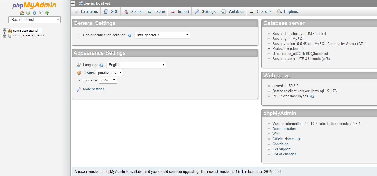Screen dimensions: 377x176
Task: Open the List of changes link
Action: click(x=284, y=154)
